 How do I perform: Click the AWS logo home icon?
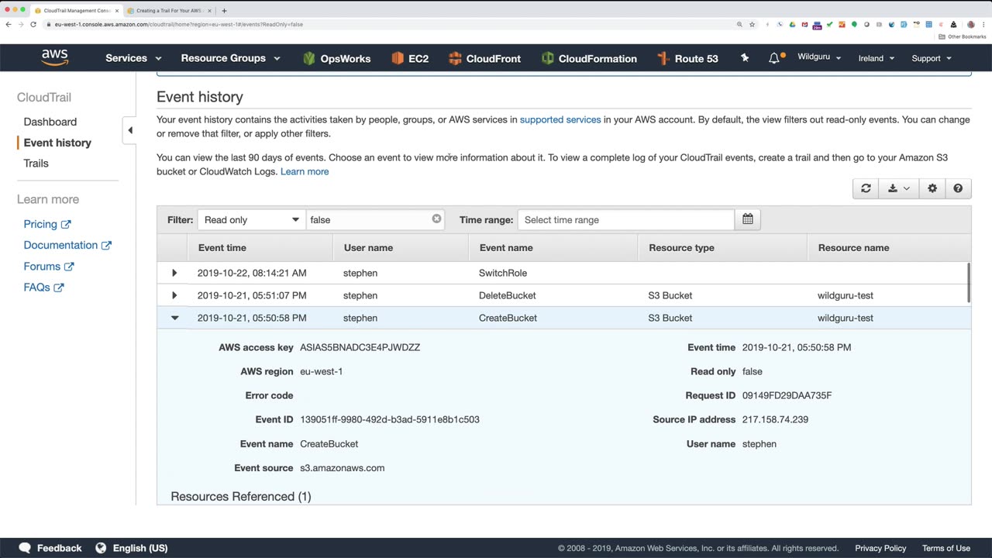(55, 58)
